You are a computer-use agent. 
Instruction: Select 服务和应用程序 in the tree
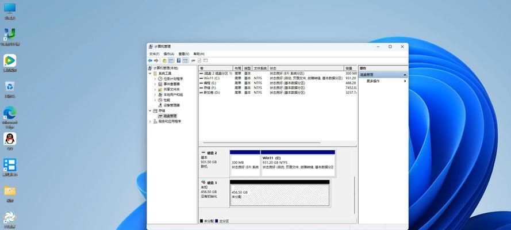tap(167, 121)
